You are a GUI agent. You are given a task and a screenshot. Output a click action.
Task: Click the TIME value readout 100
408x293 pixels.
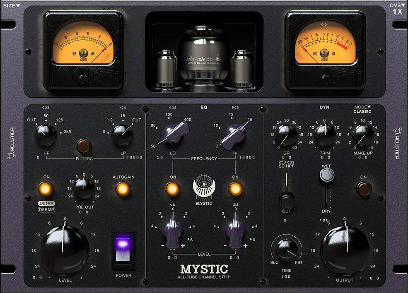click(x=286, y=276)
